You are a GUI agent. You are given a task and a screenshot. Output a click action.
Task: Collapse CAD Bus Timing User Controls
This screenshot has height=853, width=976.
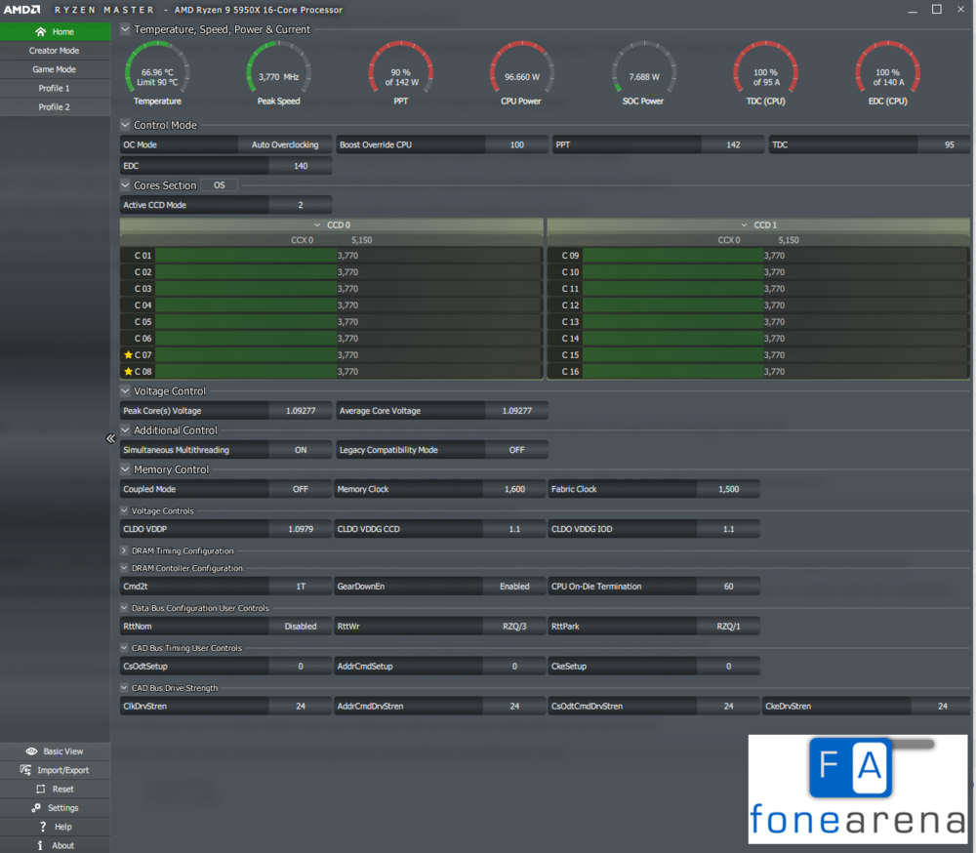[124, 647]
